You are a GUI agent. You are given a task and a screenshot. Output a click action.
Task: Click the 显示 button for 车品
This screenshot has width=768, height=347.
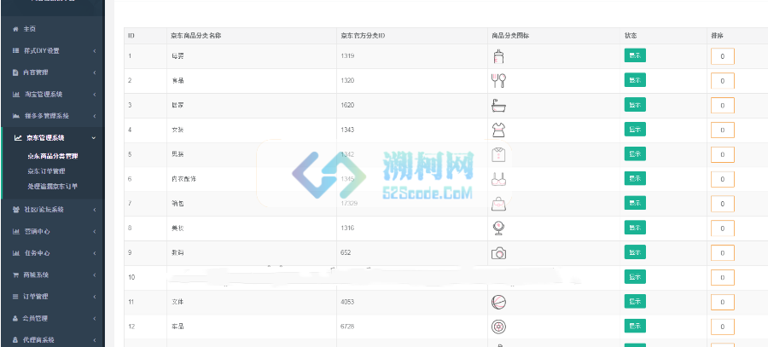point(635,326)
